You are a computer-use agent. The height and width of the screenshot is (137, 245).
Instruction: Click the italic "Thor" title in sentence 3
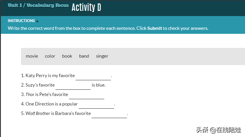click(30, 95)
